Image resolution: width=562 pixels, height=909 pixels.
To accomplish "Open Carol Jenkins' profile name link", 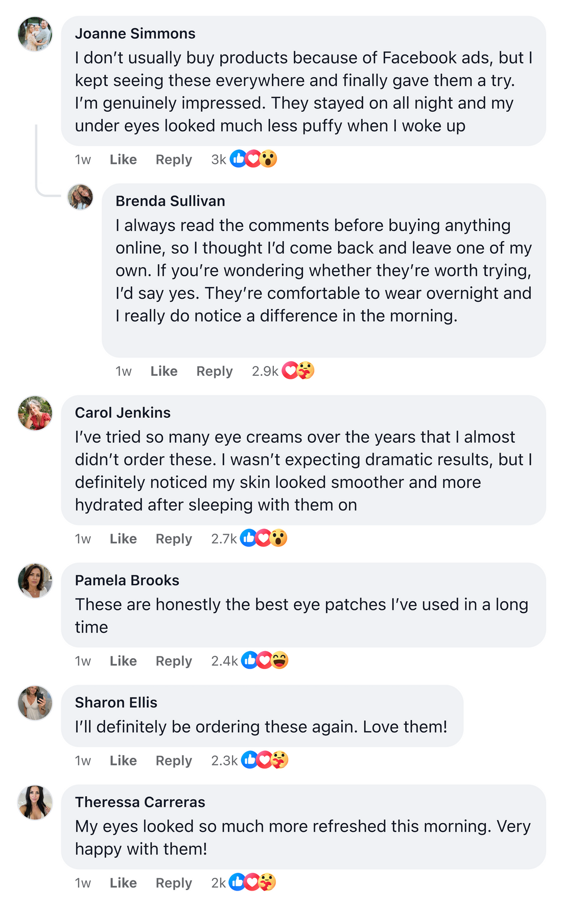I will (123, 413).
